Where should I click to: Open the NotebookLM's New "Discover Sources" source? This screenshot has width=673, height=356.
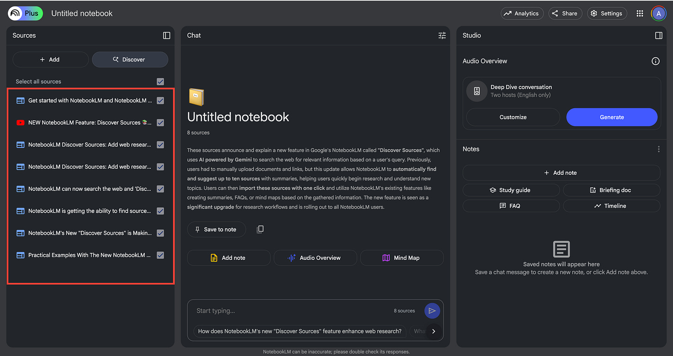click(90, 233)
